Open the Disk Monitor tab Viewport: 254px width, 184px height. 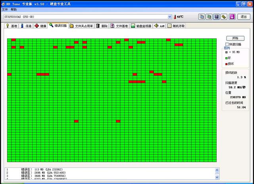pyautogui.click(x=141, y=26)
